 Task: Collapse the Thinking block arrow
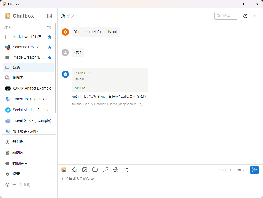[x=89, y=73]
